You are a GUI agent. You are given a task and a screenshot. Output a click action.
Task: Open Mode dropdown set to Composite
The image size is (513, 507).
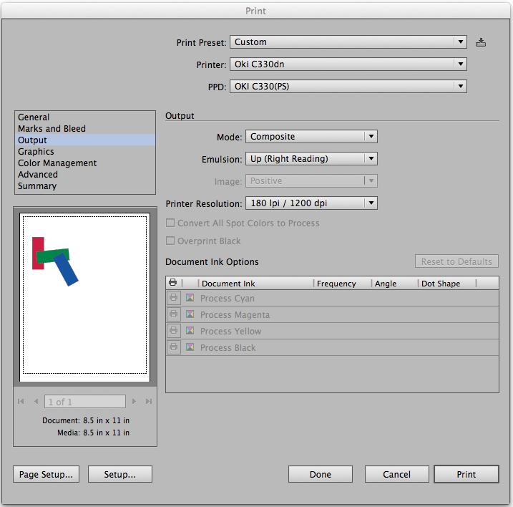point(311,137)
